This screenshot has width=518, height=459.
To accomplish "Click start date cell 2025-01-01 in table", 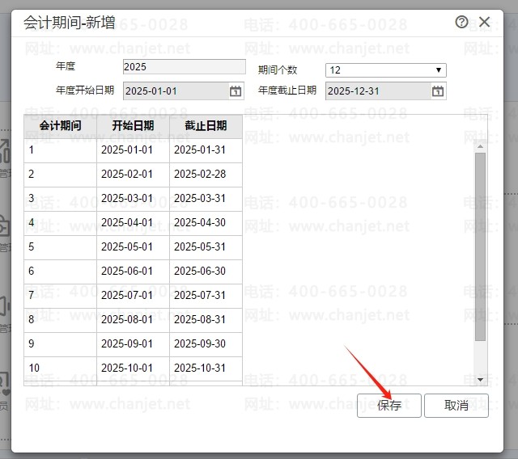I will click(133, 150).
